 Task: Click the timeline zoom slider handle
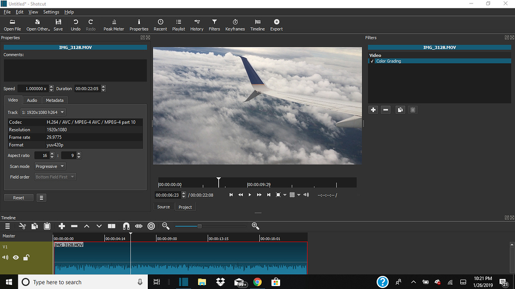tap(200, 226)
